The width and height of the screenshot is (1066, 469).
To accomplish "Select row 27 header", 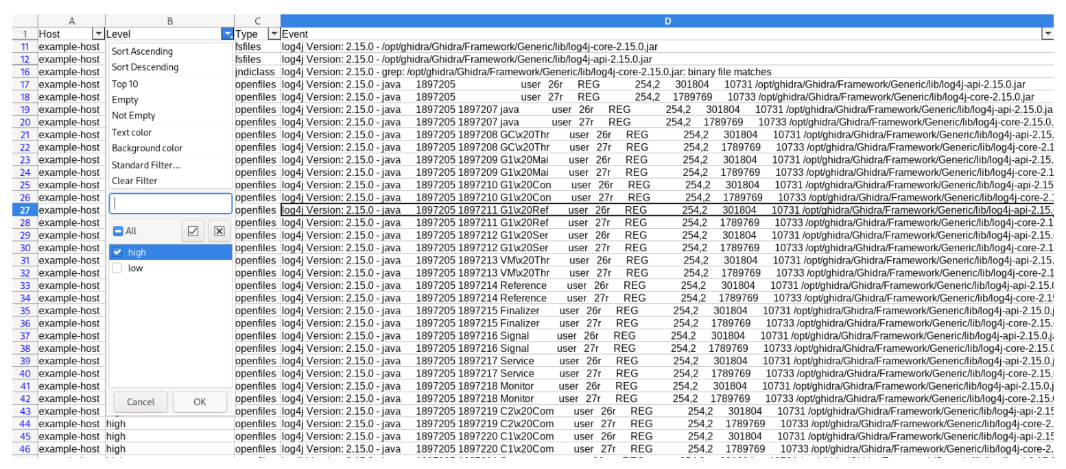I will click(25, 210).
